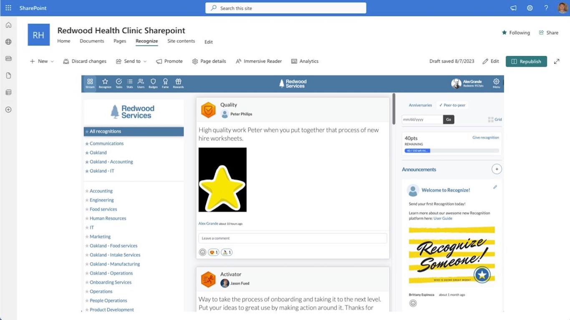570x320 pixels.
Task: Open My sites globe icon in rail
Action: [8, 42]
